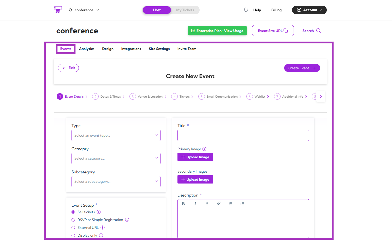The height and width of the screenshot is (240, 392).
Task: Click the Exit button
Action: (x=68, y=68)
